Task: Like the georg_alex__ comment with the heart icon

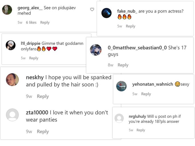Action: click(92, 9)
